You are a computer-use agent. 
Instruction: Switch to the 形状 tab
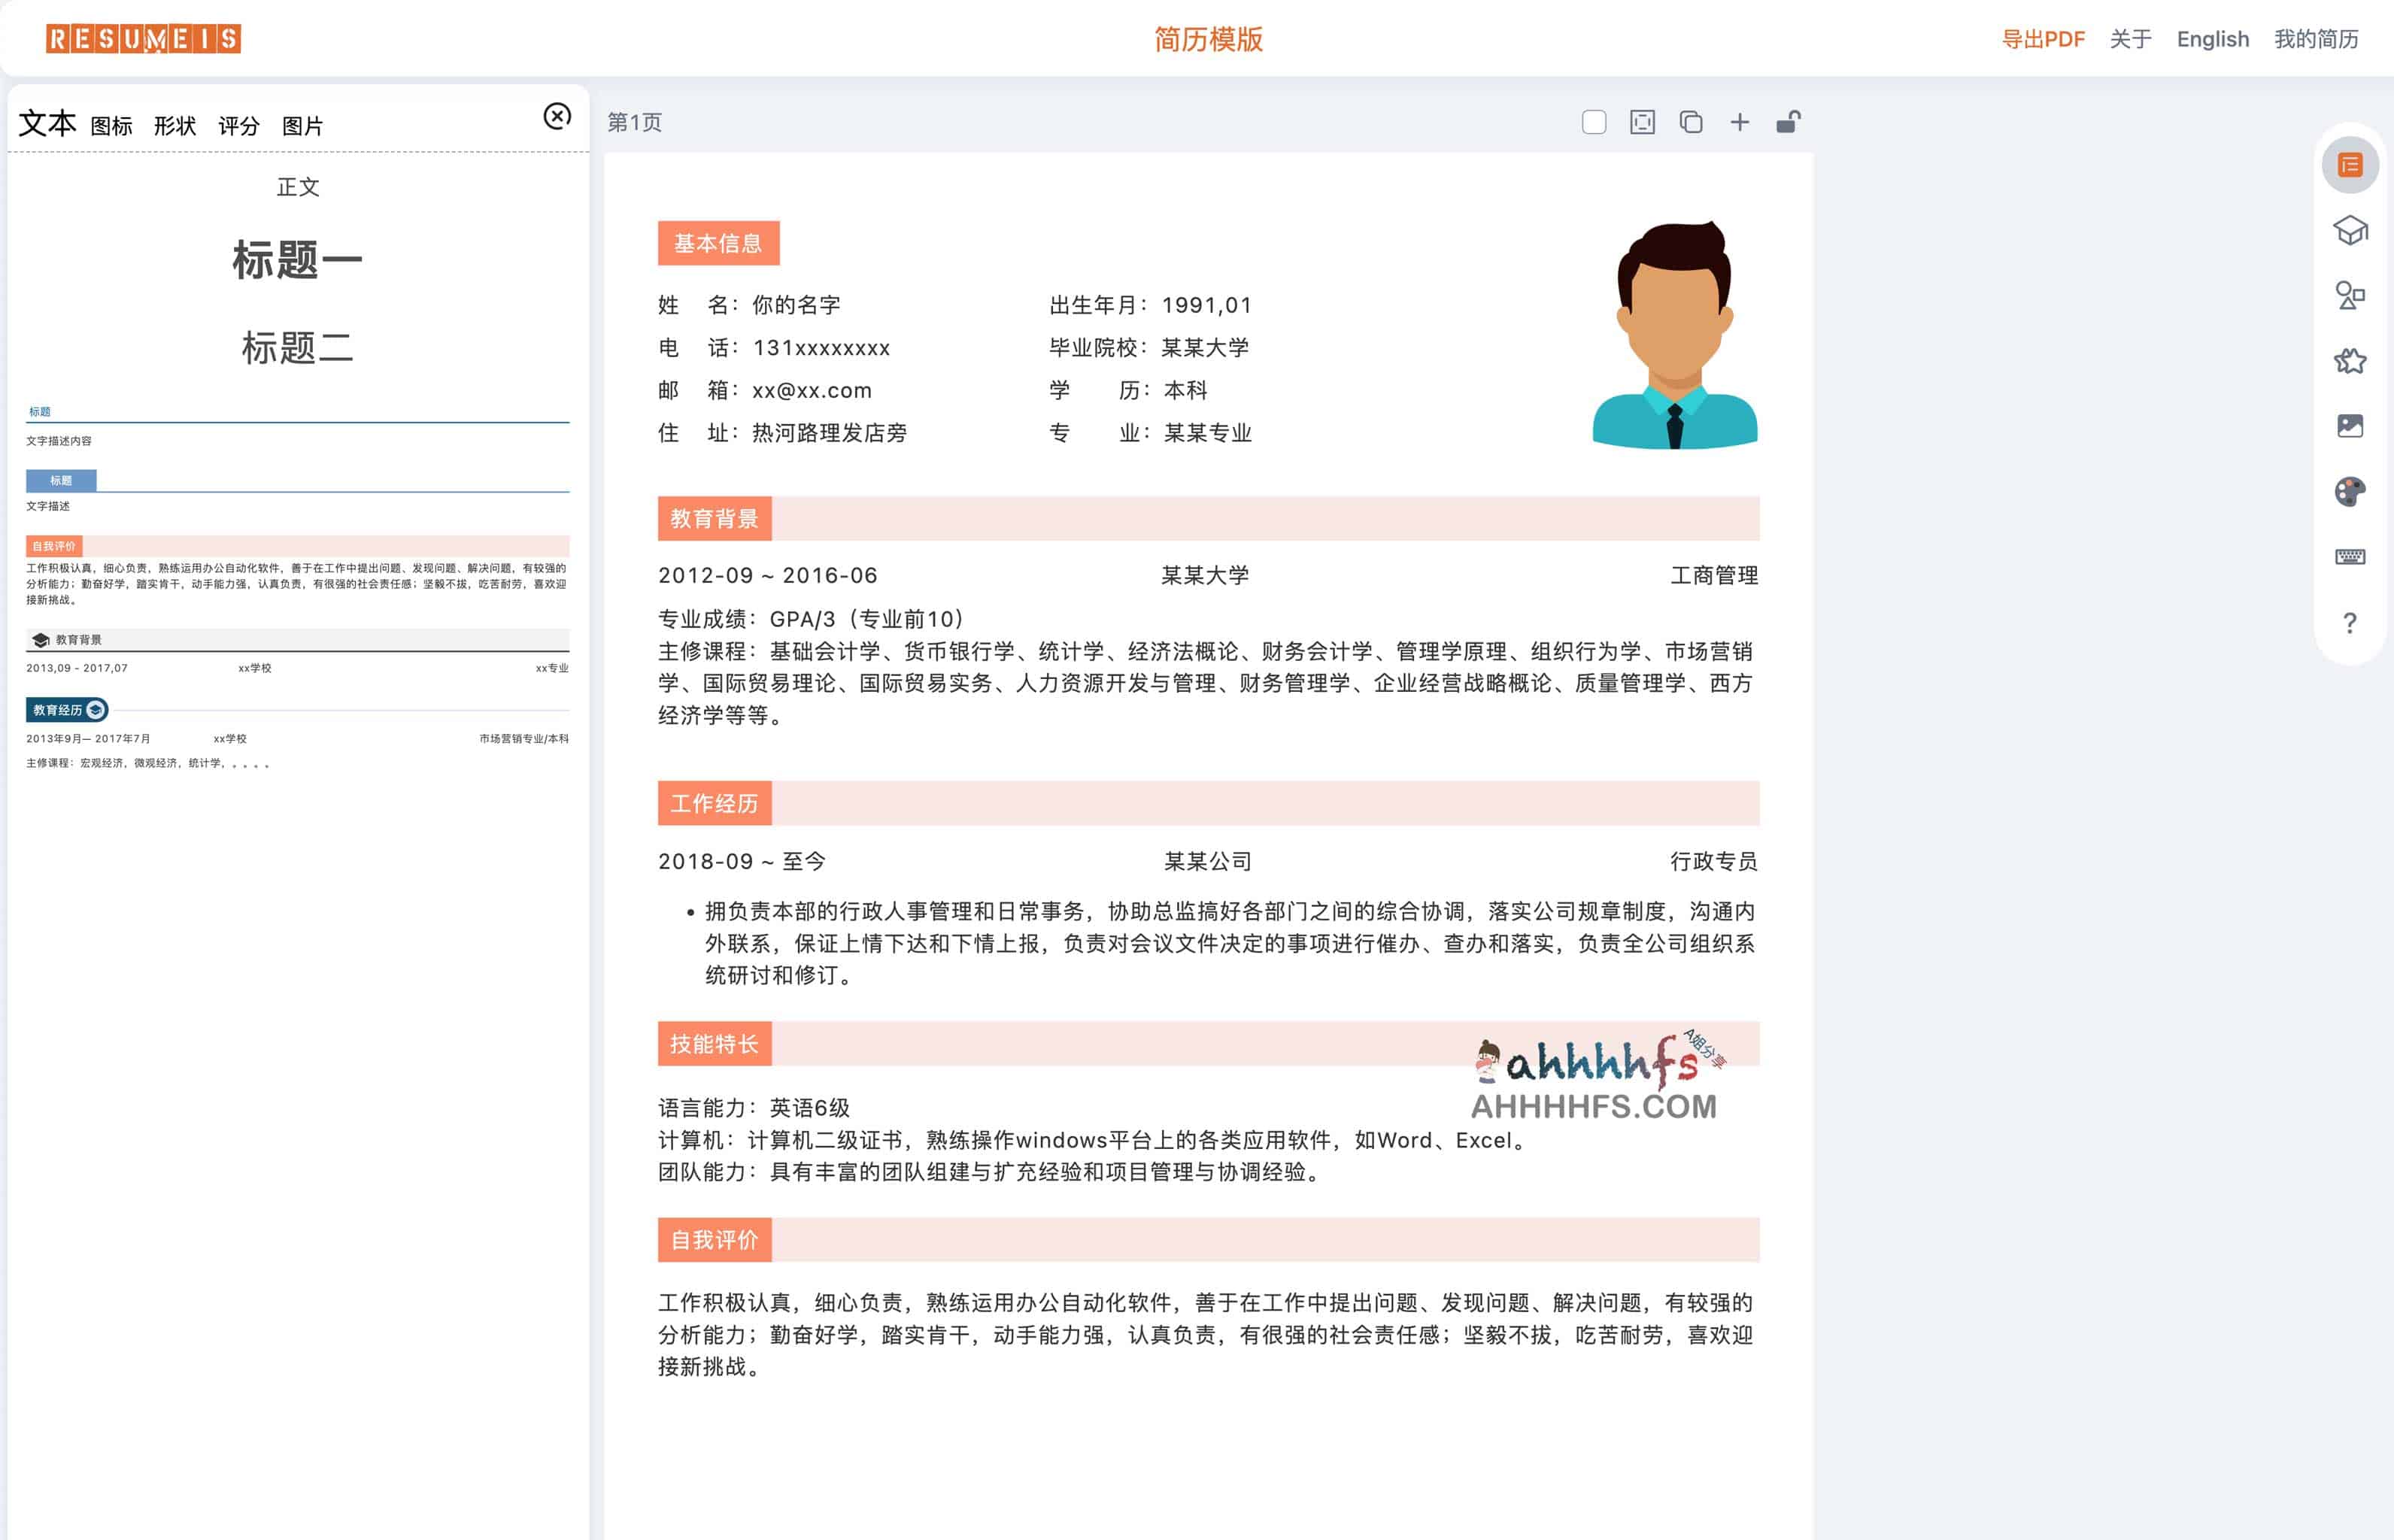[x=175, y=126]
